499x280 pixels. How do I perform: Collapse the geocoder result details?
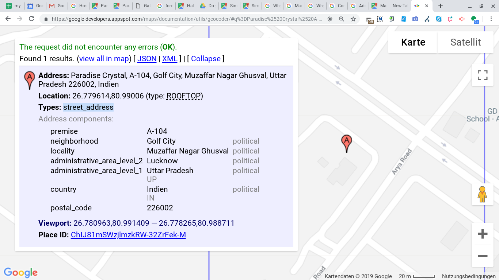coord(205,59)
